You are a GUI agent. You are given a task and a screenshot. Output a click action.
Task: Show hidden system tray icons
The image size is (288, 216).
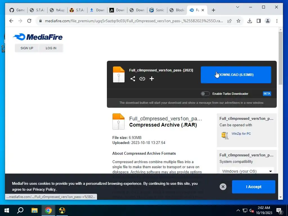(x=238, y=210)
